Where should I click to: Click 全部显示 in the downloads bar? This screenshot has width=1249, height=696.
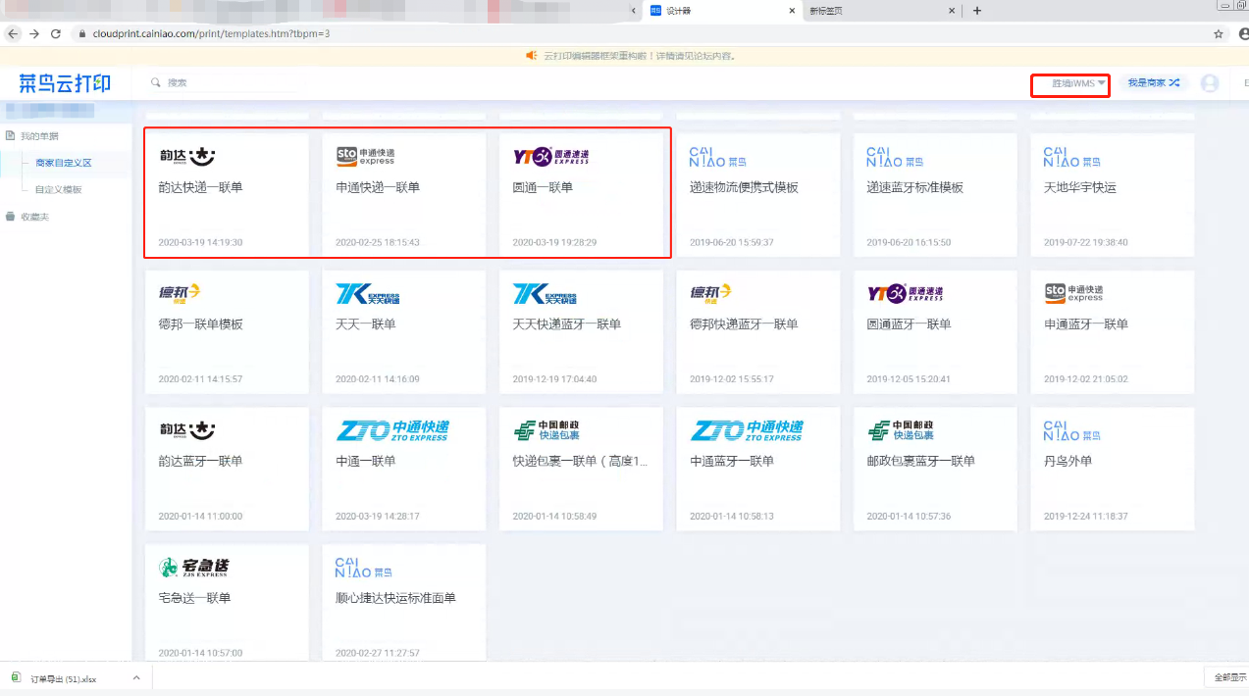(x=1228, y=677)
